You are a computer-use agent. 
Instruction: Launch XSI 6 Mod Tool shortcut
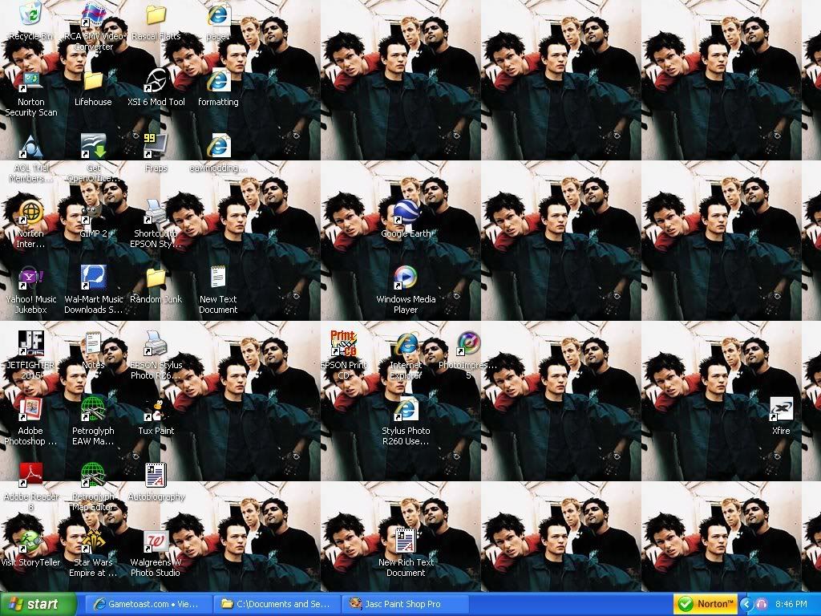[x=156, y=80]
